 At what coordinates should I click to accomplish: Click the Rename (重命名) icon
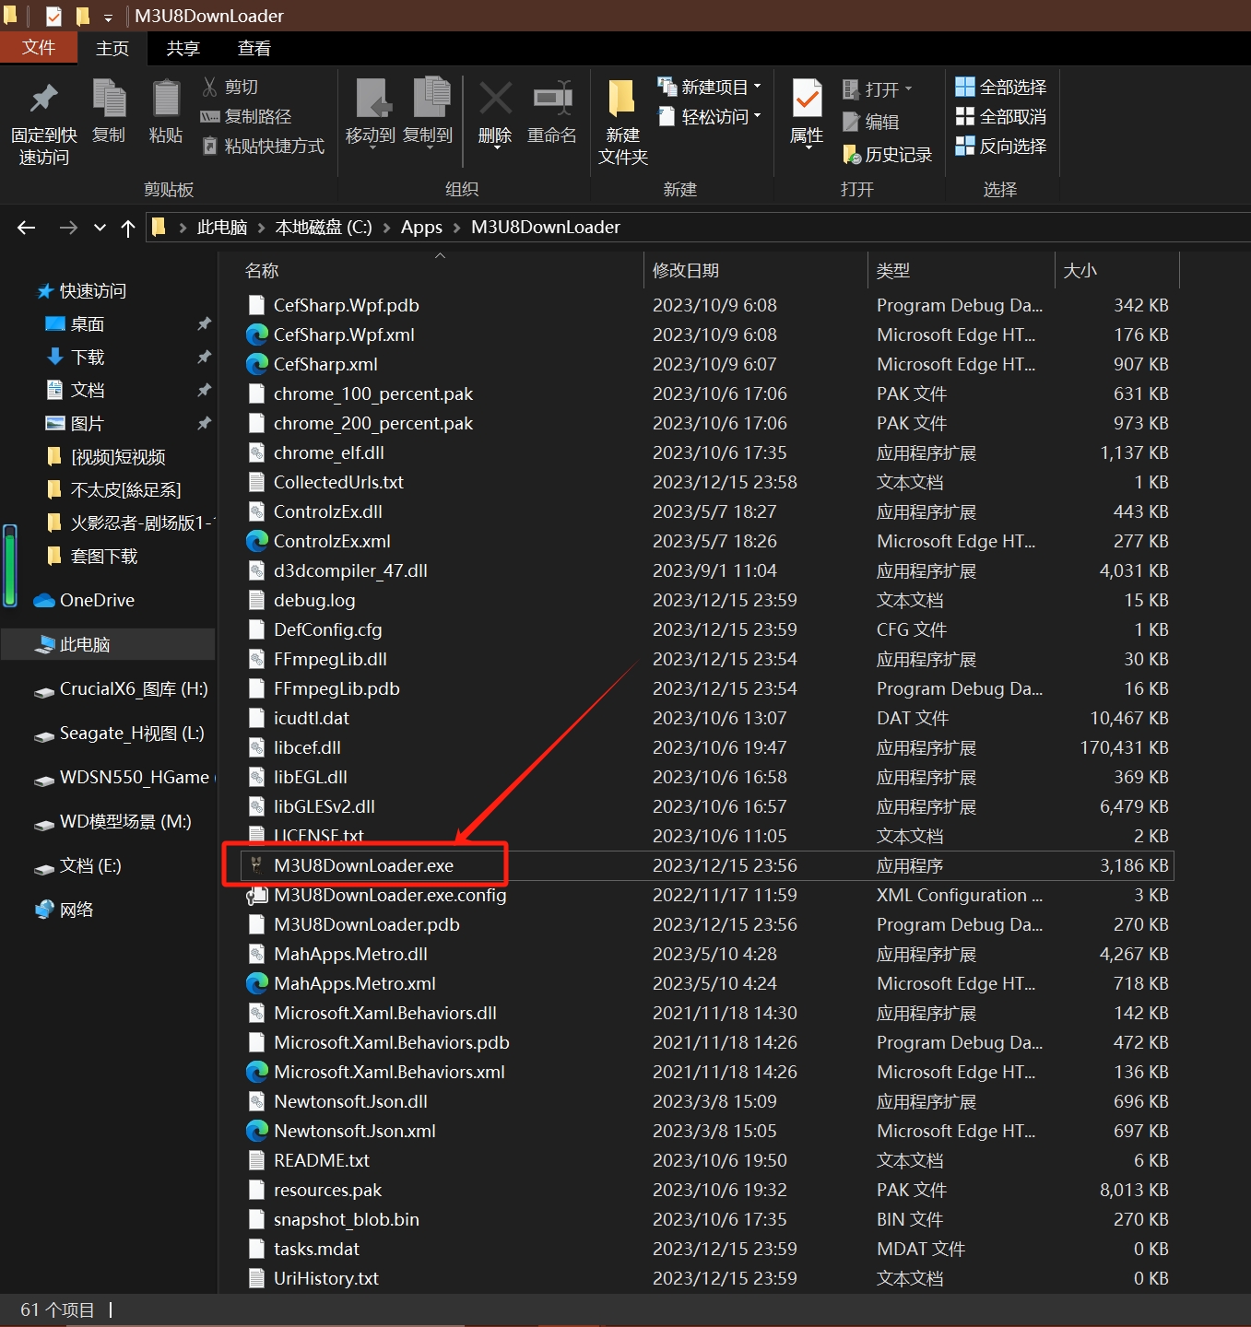coord(552,99)
